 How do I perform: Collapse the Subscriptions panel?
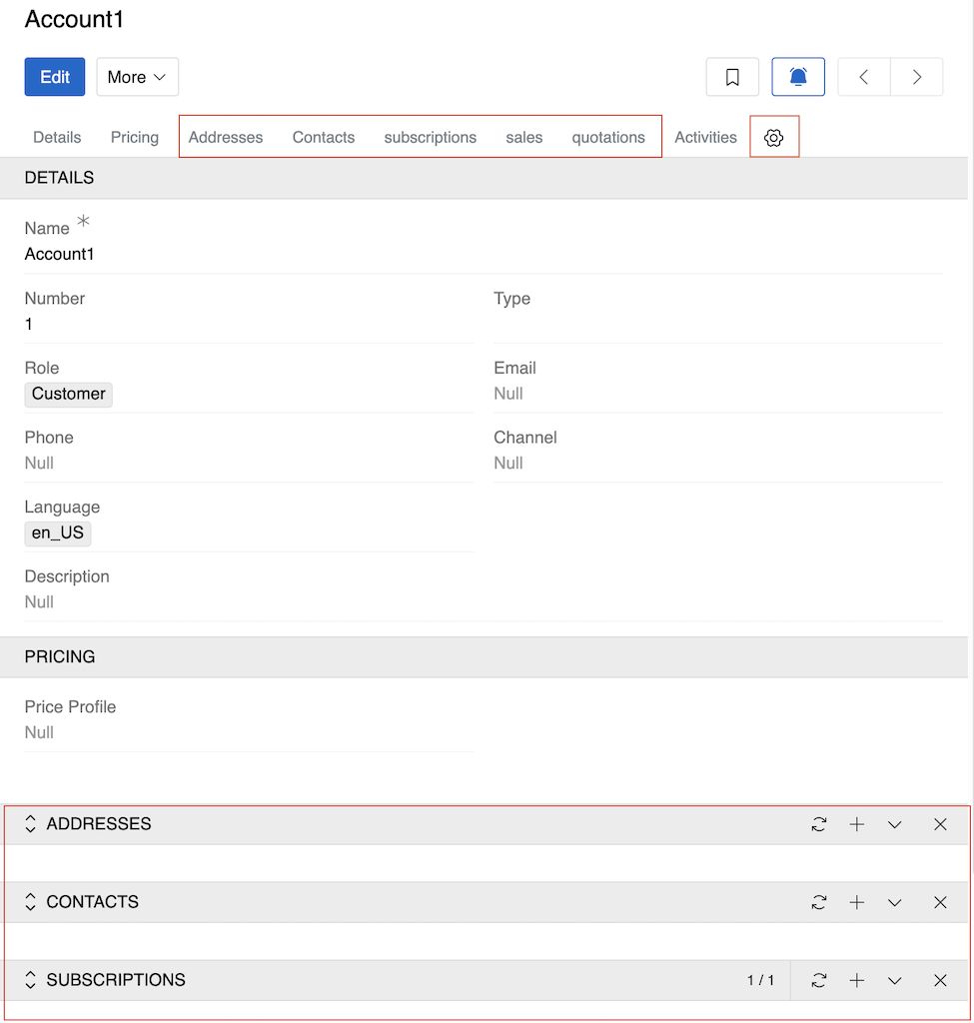(894, 980)
